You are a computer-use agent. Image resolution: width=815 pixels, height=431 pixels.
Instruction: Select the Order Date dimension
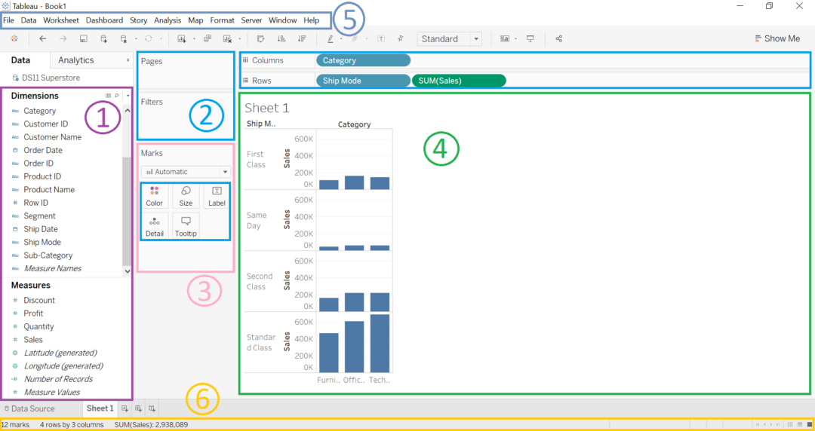click(x=42, y=150)
